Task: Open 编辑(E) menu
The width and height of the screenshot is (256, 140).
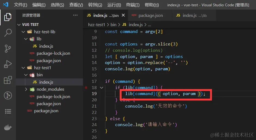Action: click(x=39, y=5)
